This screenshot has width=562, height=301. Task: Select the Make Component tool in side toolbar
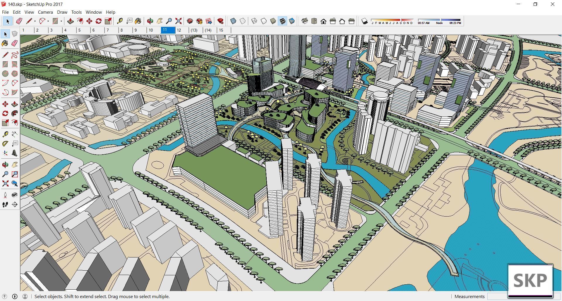pos(15,34)
